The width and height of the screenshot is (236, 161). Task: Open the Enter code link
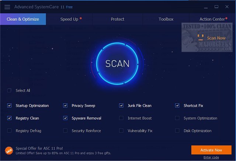[x=211, y=157]
